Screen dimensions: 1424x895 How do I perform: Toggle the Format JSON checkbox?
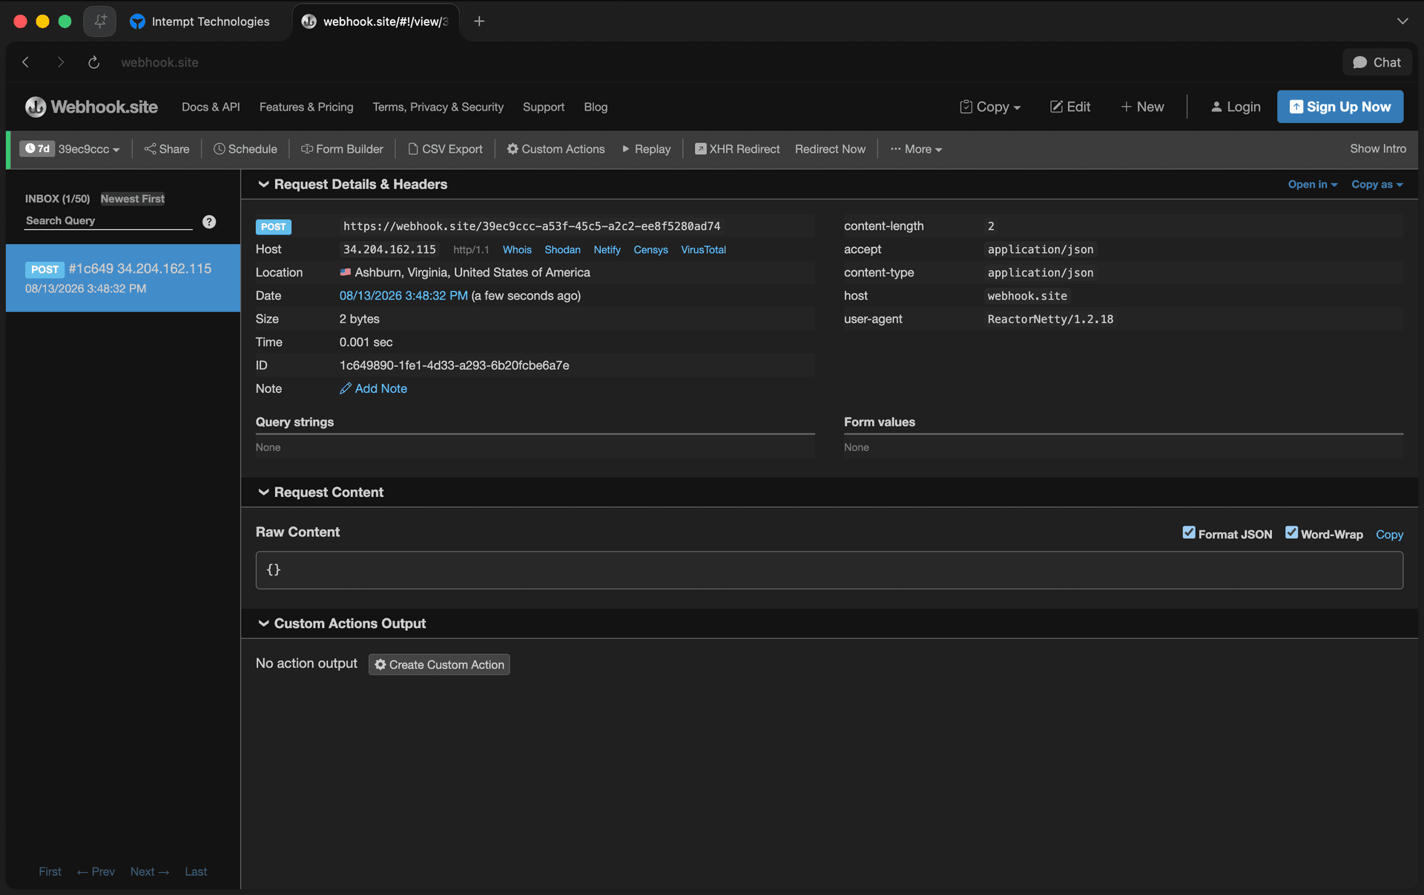click(1188, 532)
